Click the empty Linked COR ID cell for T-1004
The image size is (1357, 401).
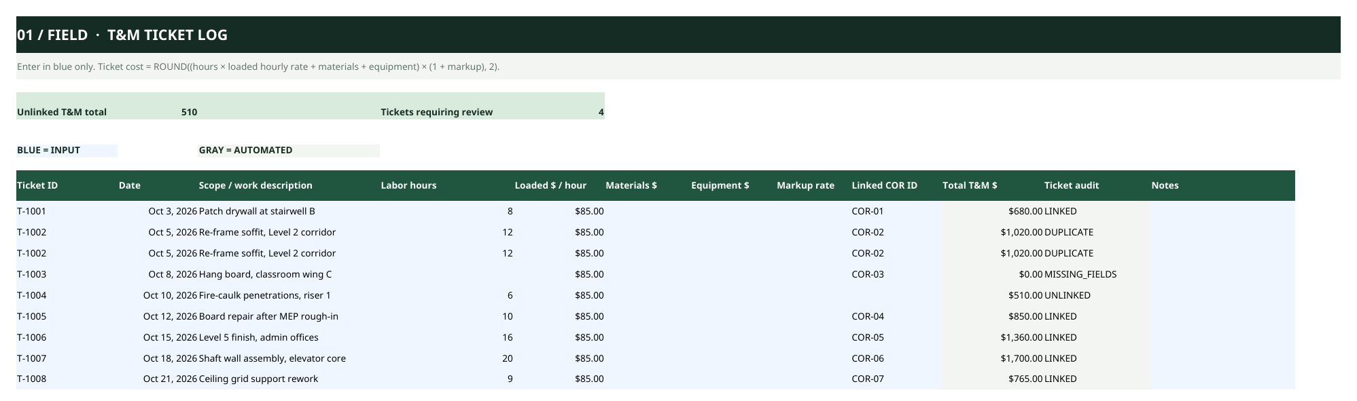(x=896, y=295)
